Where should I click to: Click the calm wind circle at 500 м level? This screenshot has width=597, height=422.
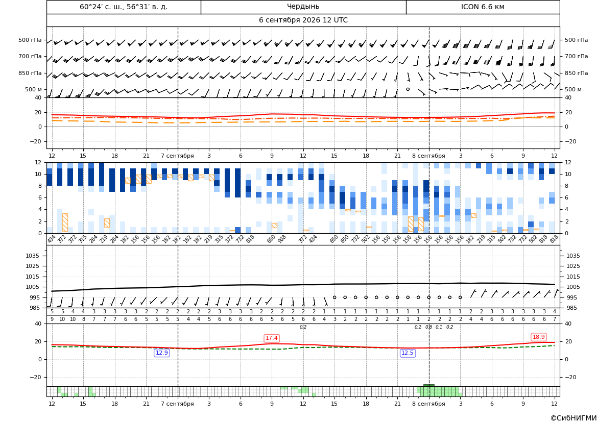point(408,89)
